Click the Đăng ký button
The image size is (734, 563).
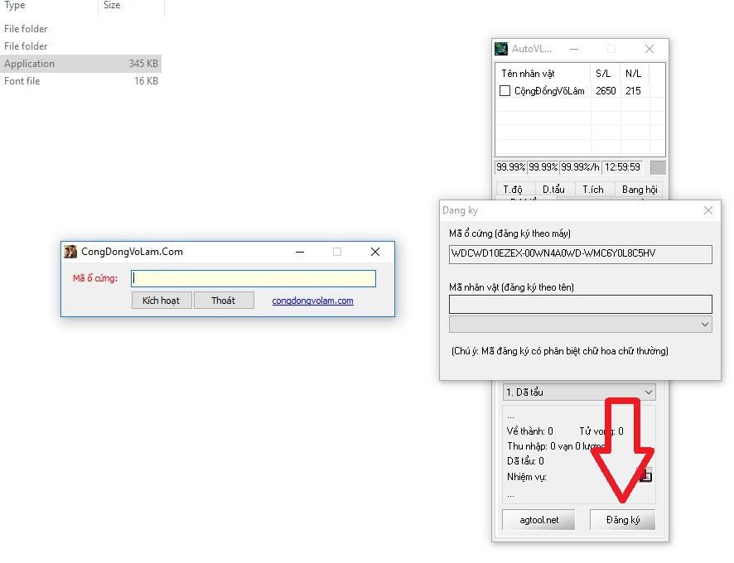click(x=621, y=520)
